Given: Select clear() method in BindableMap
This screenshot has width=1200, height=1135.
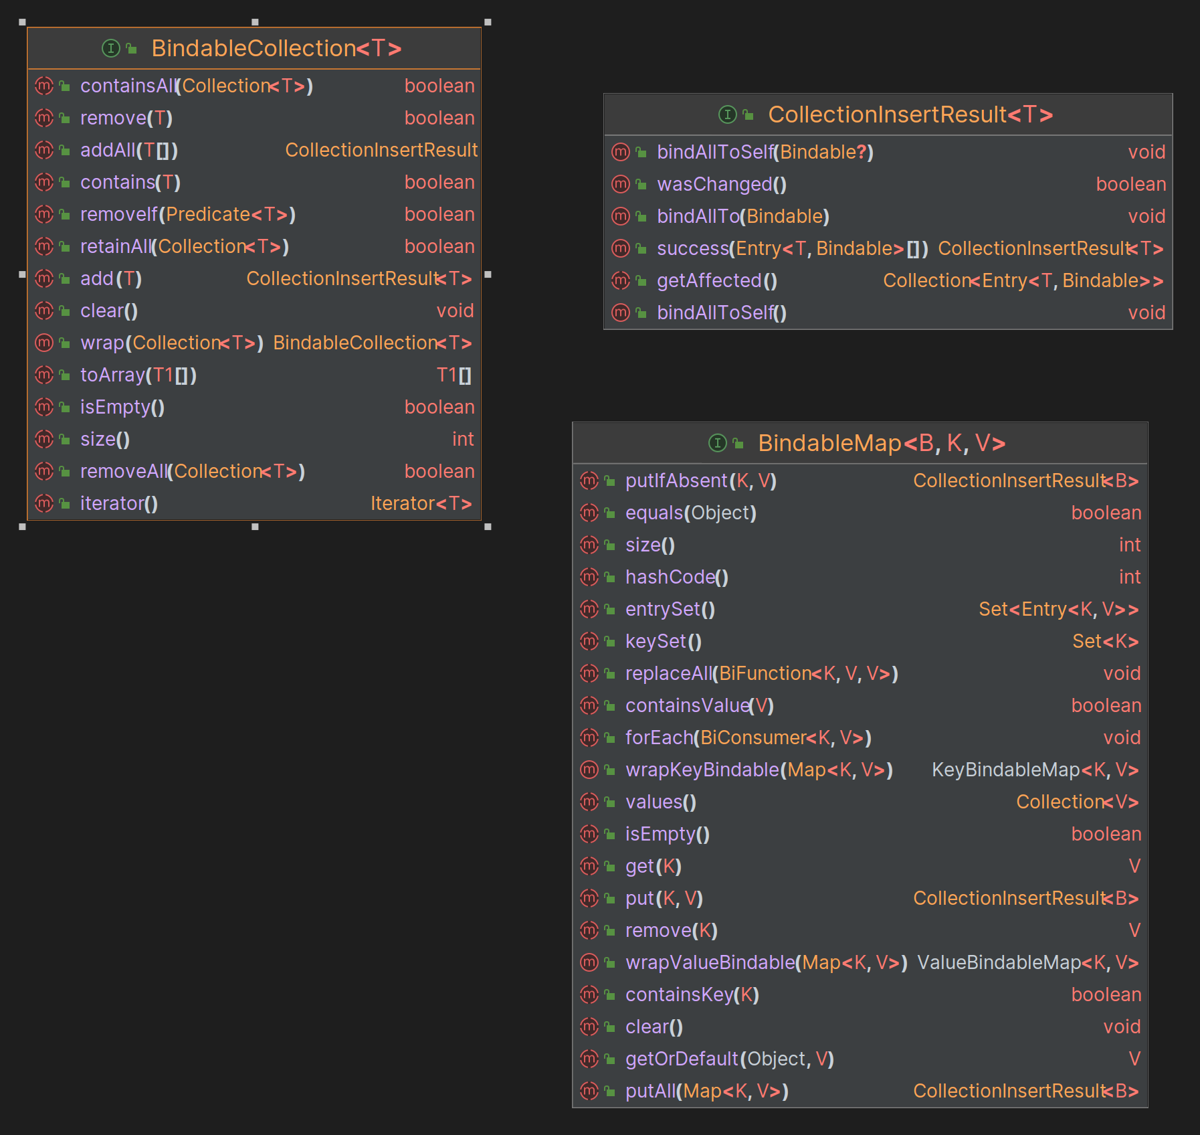Looking at the screenshot, I should click(860, 1027).
